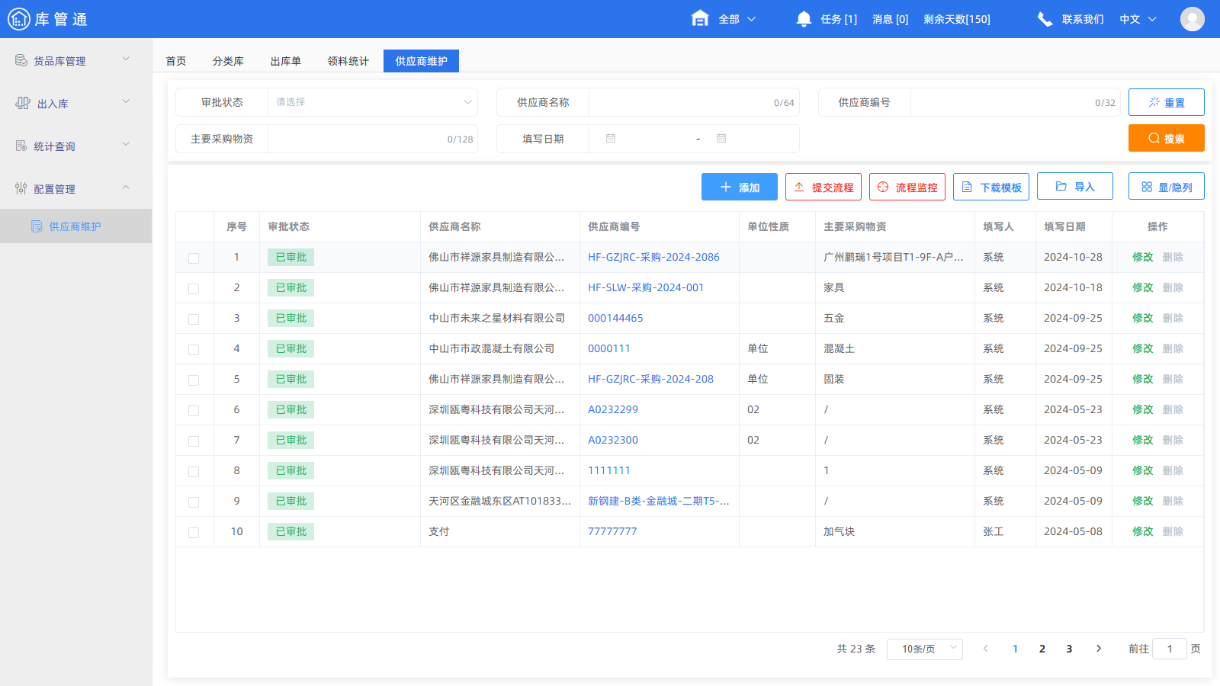Click the 重置 reset button

1166,101
